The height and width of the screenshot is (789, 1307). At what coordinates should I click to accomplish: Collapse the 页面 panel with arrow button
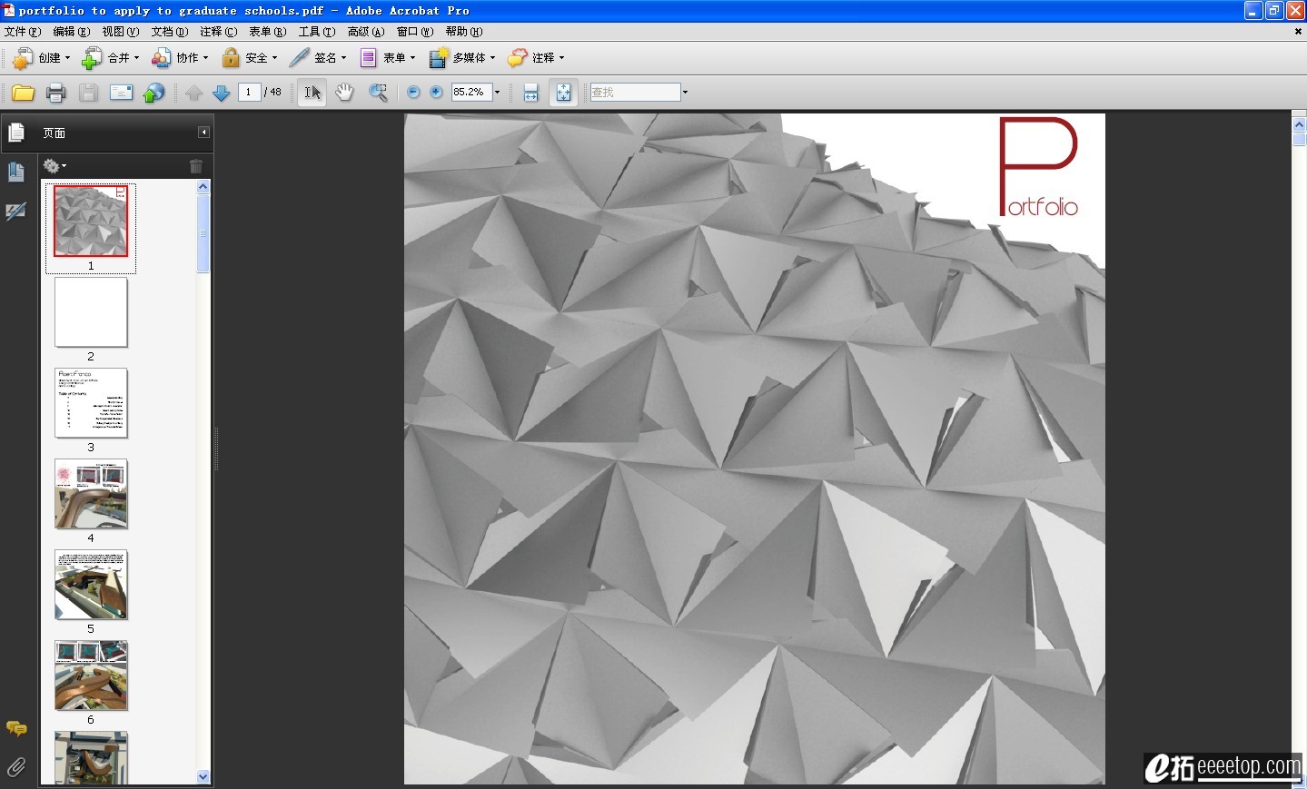204,133
